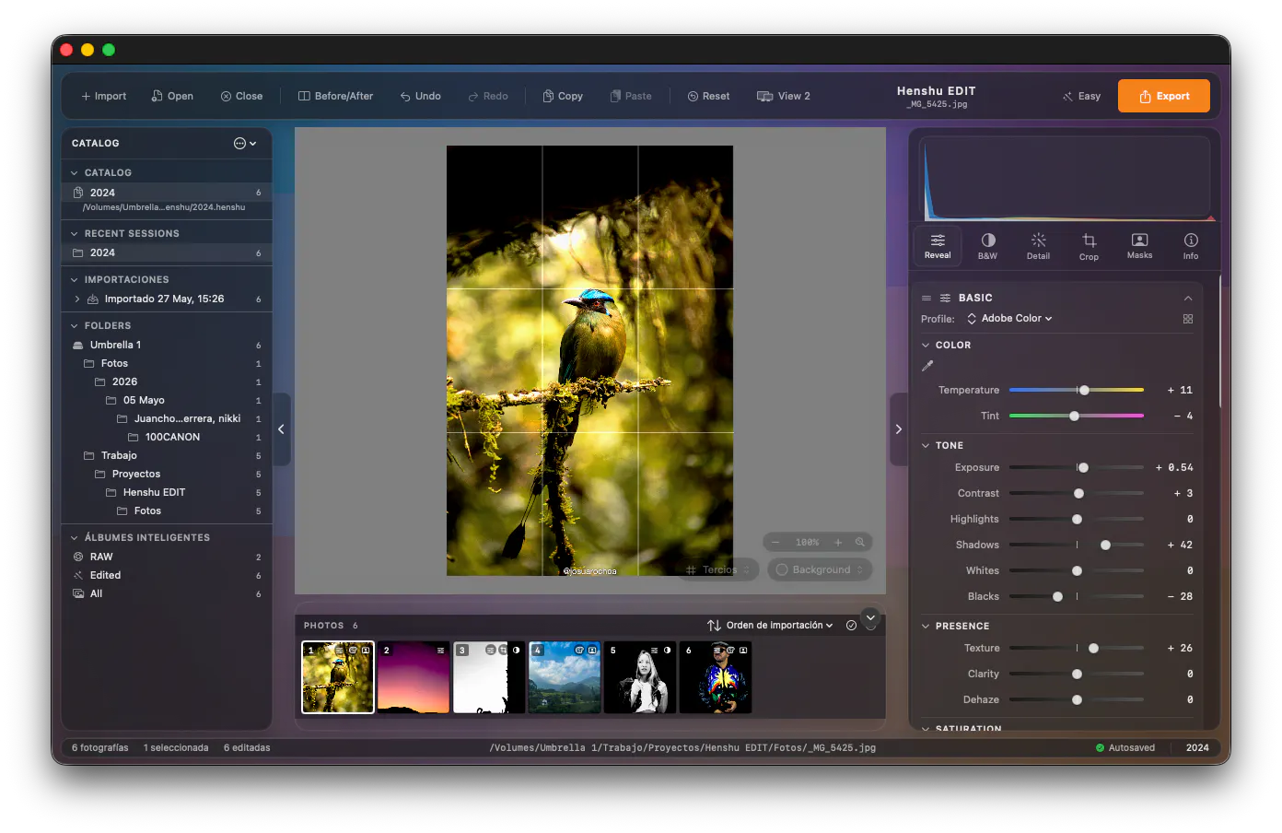The height and width of the screenshot is (833, 1282).
Task: Click the Open toolbar button
Action: point(172,96)
